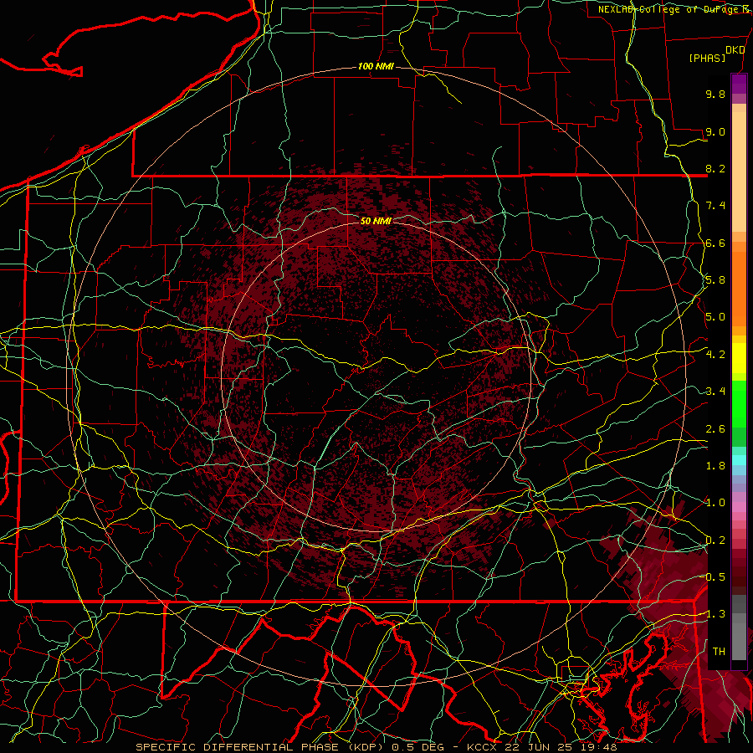Select the "DKD" label above the color scale
753x753 pixels.
(735, 50)
